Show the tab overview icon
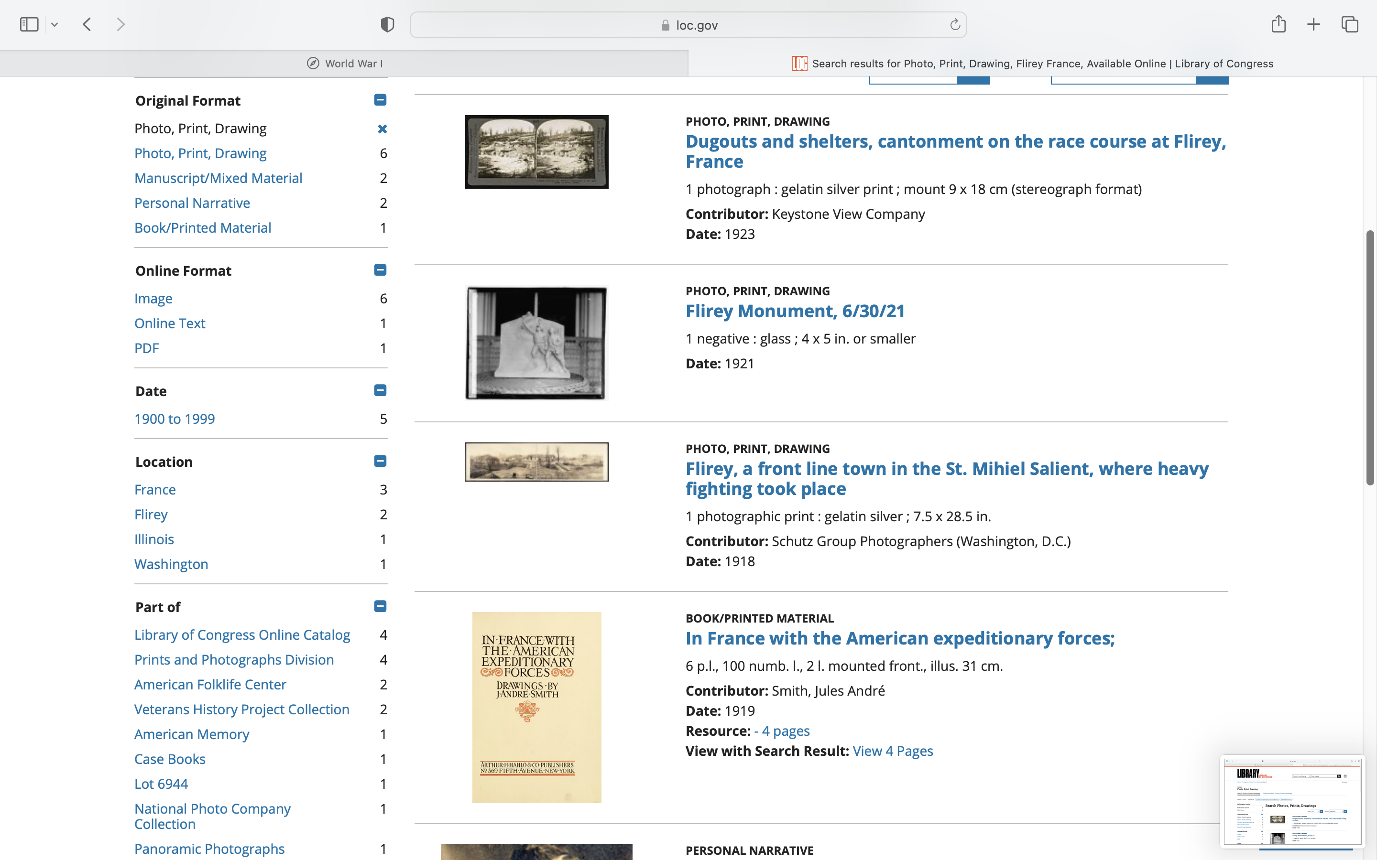Image resolution: width=1377 pixels, height=860 pixels. tap(1350, 24)
